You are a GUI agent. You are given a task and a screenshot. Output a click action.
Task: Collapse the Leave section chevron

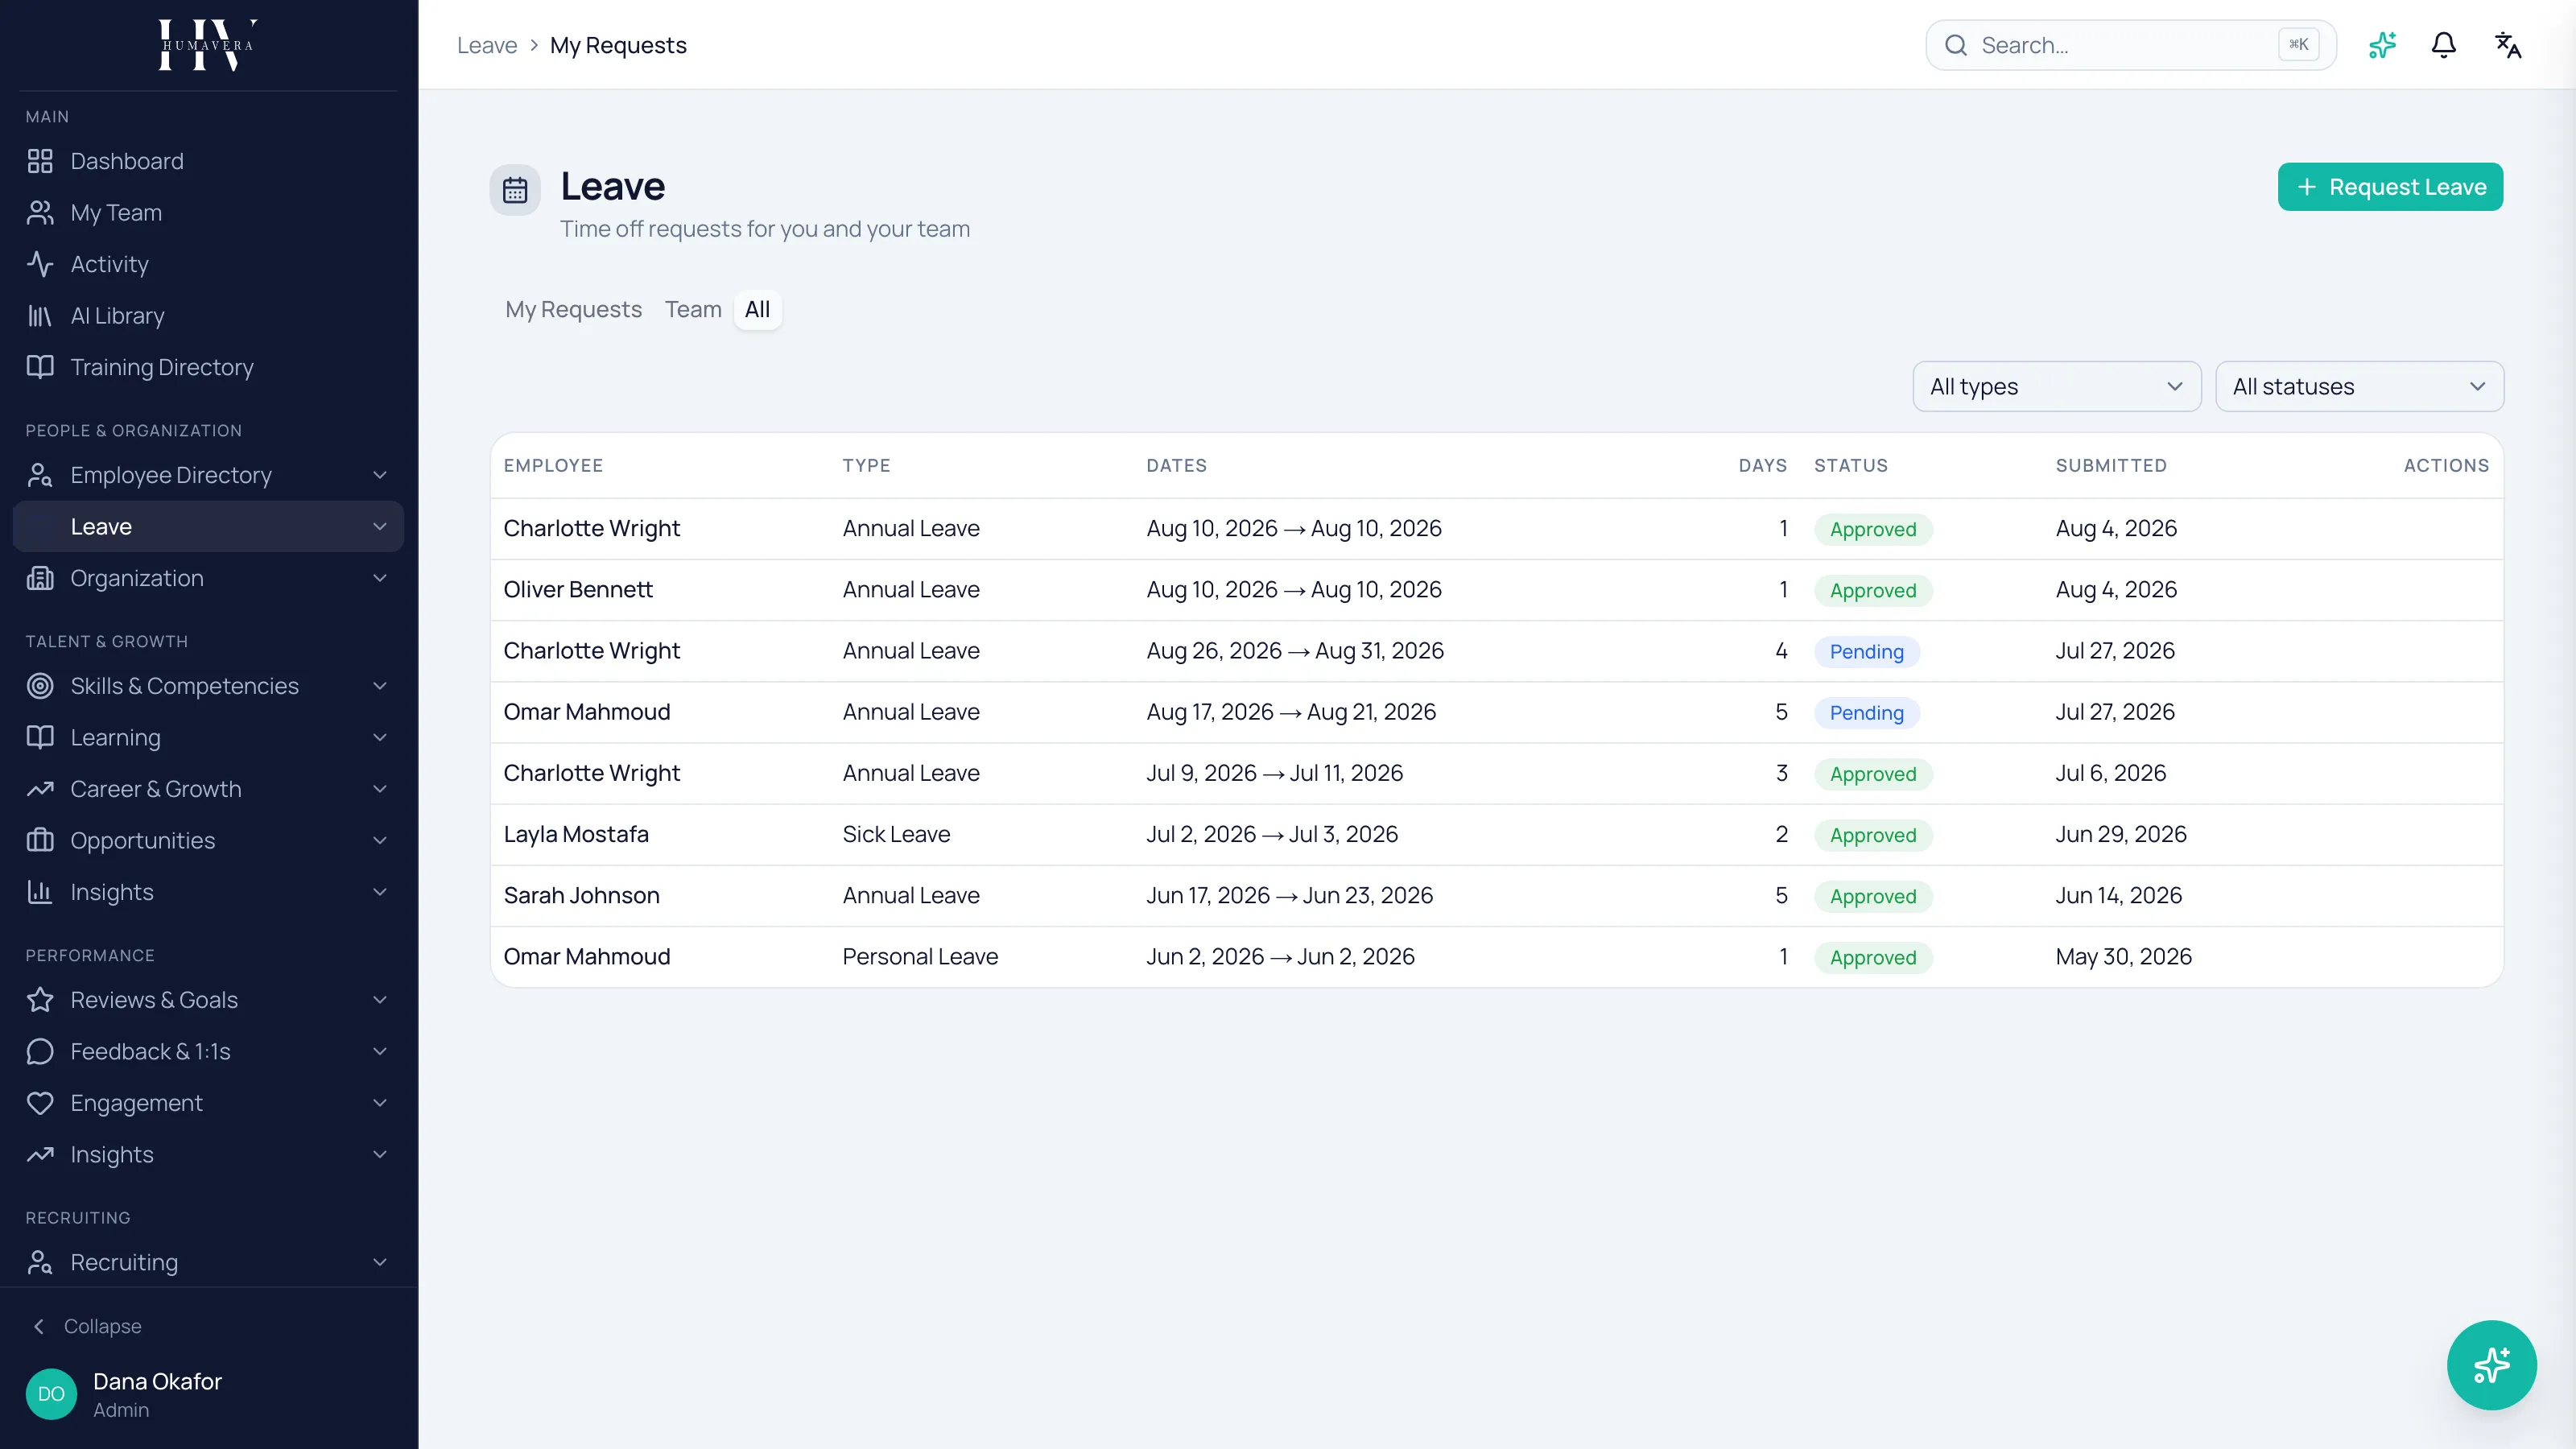(x=380, y=527)
